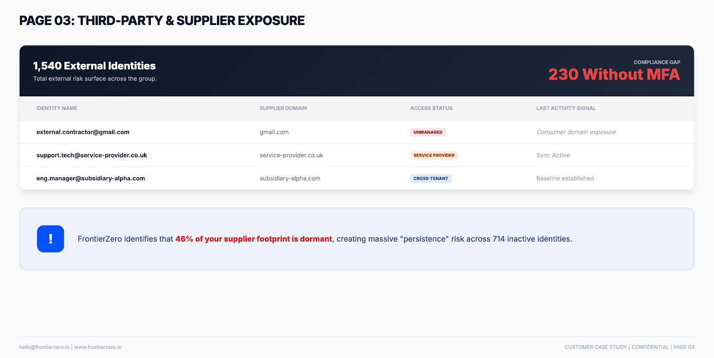Click Last Activity Signal column header
Screen dimensions: 714x358
click(566, 108)
